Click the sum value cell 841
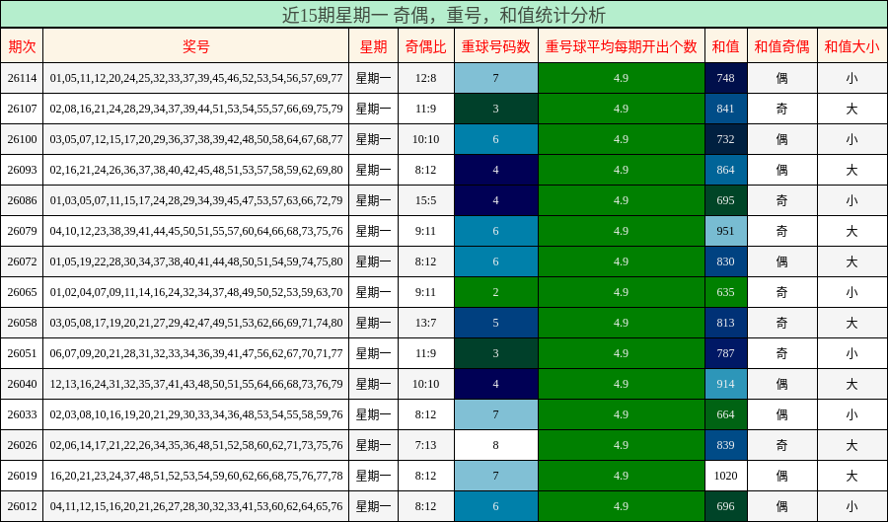The image size is (888, 522). point(725,109)
